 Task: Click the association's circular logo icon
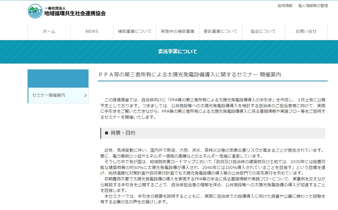35,11
